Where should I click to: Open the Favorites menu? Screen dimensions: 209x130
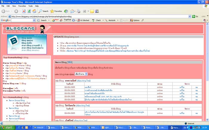(x=22, y=6)
